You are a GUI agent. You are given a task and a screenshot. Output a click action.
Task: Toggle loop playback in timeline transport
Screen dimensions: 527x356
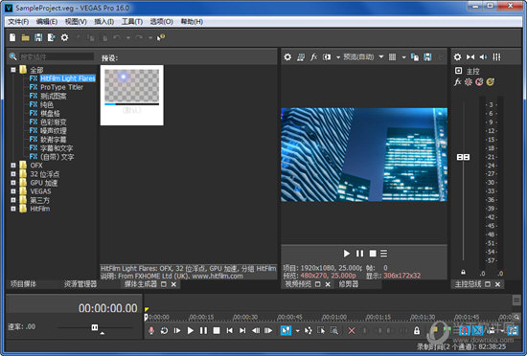[164, 330]
